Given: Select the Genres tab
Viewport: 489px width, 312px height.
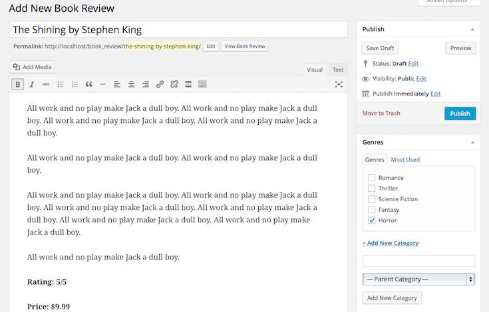Looking at the screenshot, I should pos(374,159).
